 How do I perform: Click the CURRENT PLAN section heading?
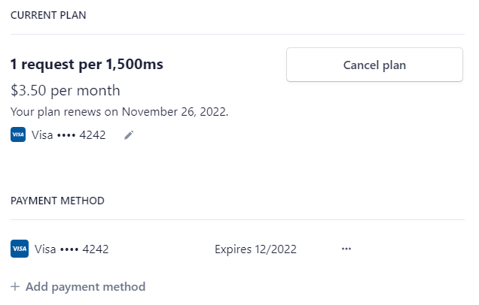pyautogui.click(x=48, y=15)
